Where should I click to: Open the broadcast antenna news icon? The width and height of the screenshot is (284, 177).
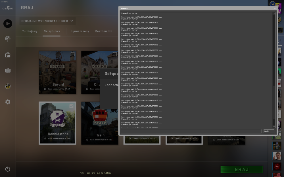[x=8, y=39]
